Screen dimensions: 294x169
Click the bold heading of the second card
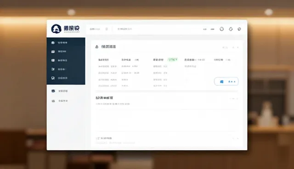point(104,98)
